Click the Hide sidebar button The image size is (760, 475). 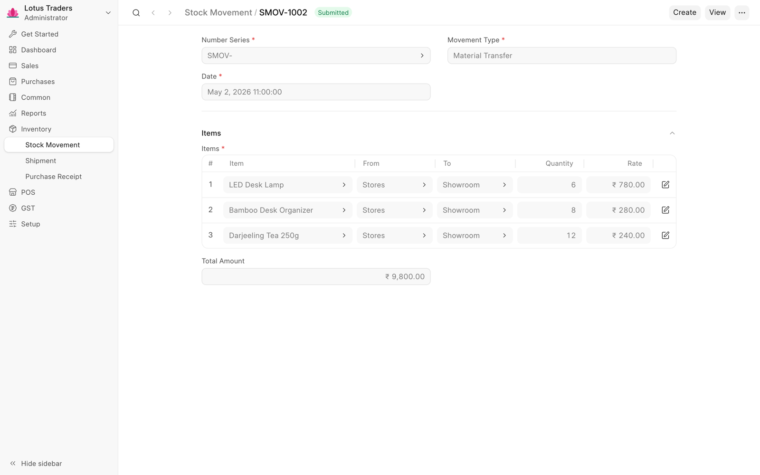point(36,464)
